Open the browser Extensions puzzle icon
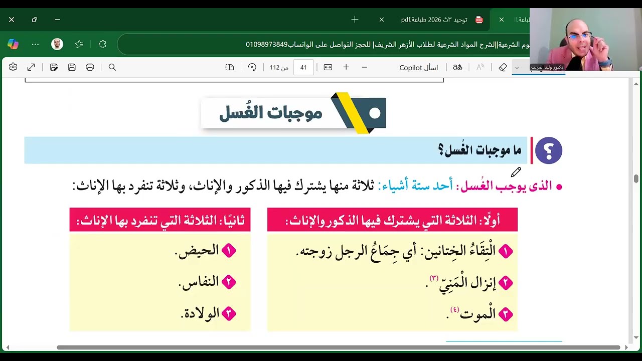 (102, 44)
